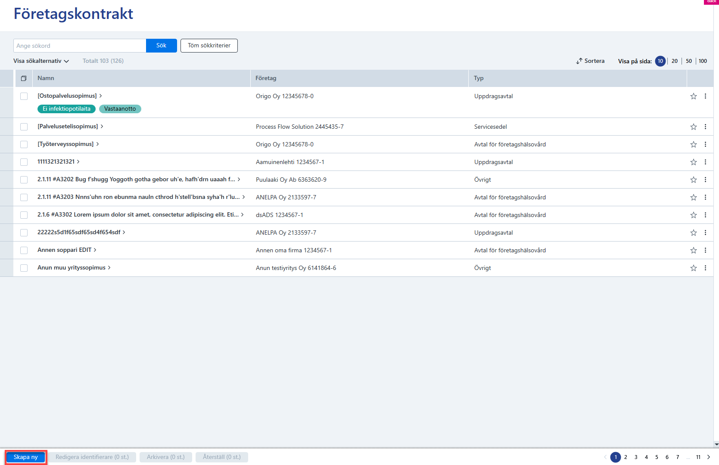Select the Annen soppari EDIT checkbox
The image size is (719, 465).
(x=24, y=251)
